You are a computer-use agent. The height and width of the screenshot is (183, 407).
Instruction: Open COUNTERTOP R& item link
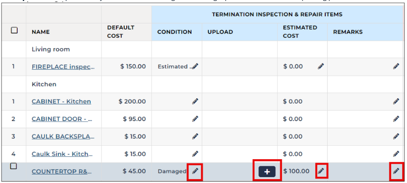61,172
